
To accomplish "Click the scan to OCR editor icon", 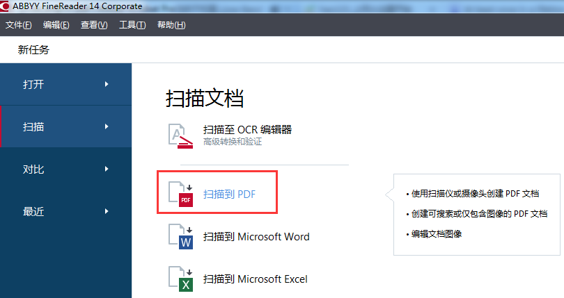I will 180,135.
